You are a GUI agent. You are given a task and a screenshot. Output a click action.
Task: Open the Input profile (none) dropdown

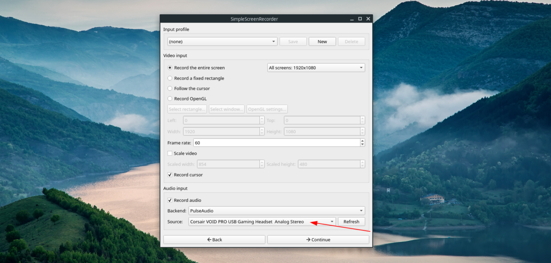(222, 41)
